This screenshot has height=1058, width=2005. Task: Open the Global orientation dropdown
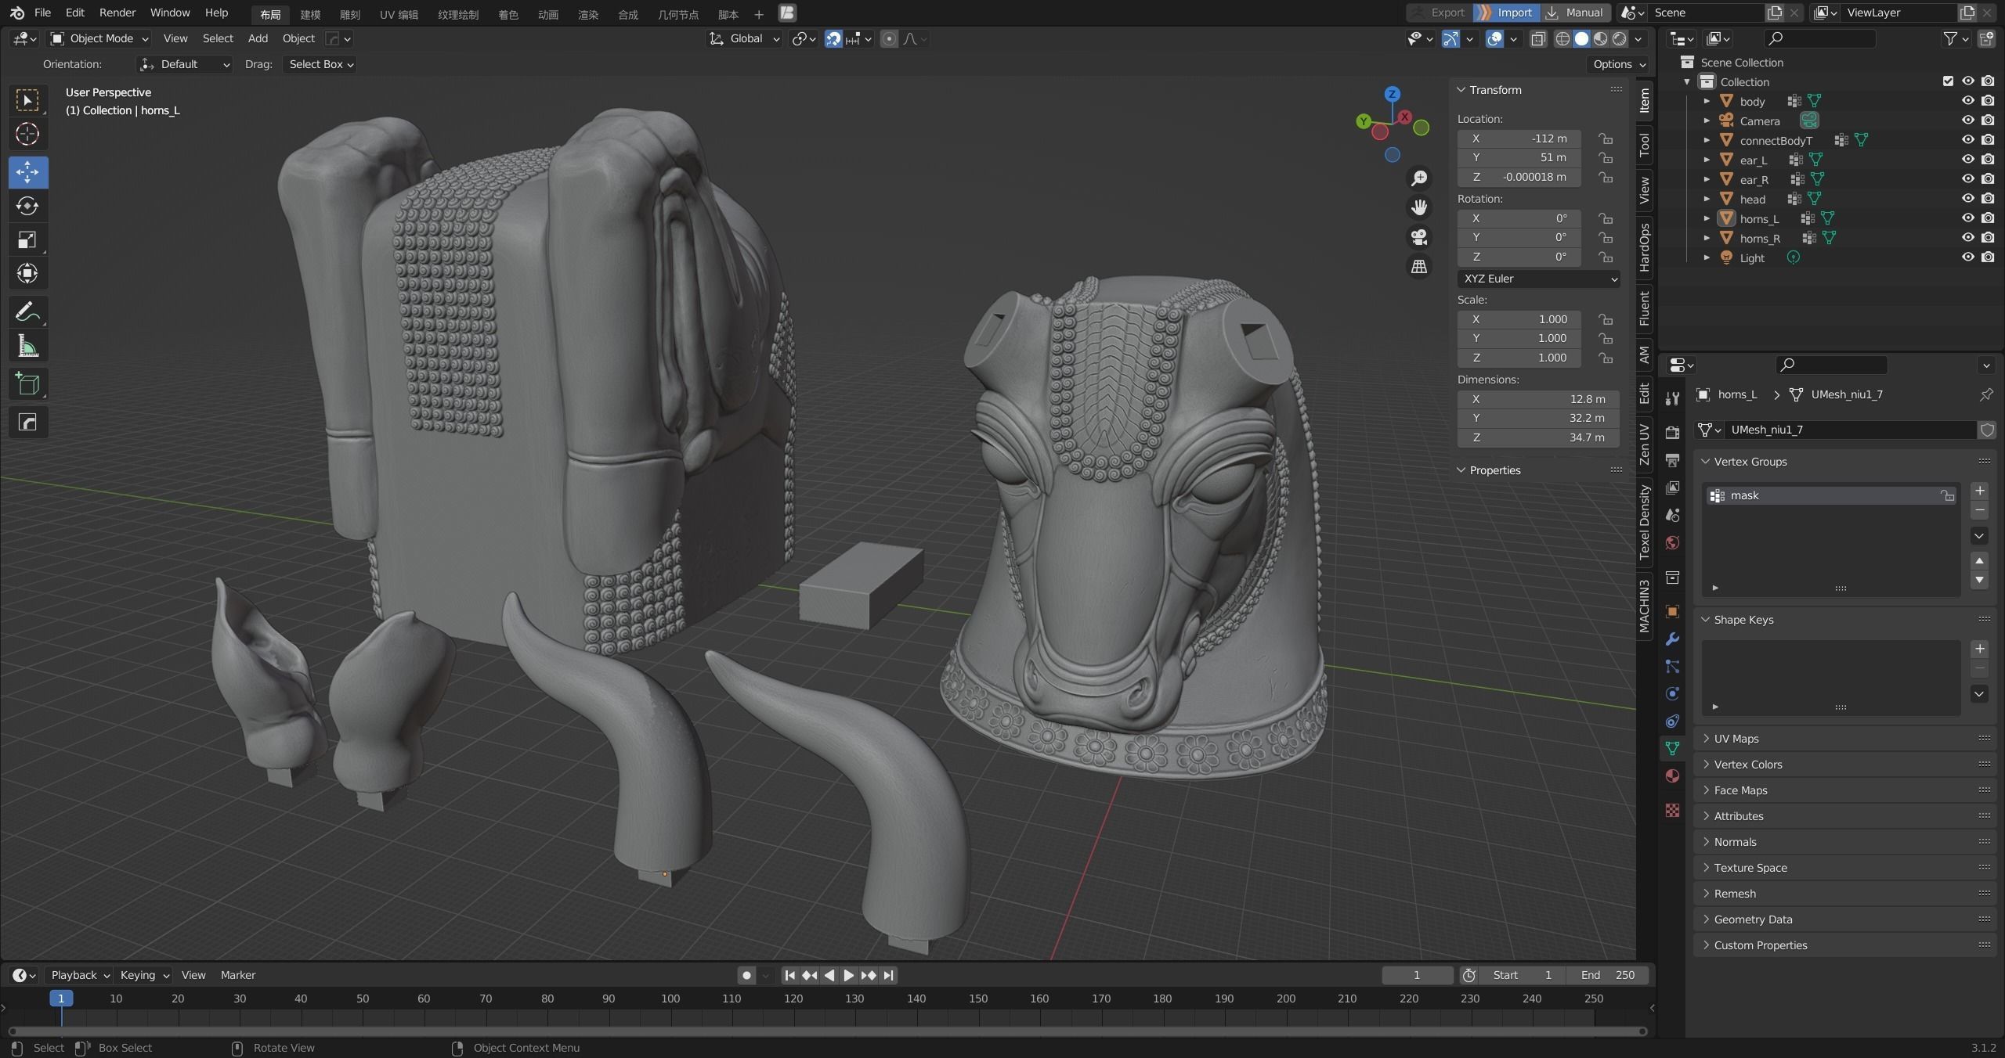[x=744, y=38]
